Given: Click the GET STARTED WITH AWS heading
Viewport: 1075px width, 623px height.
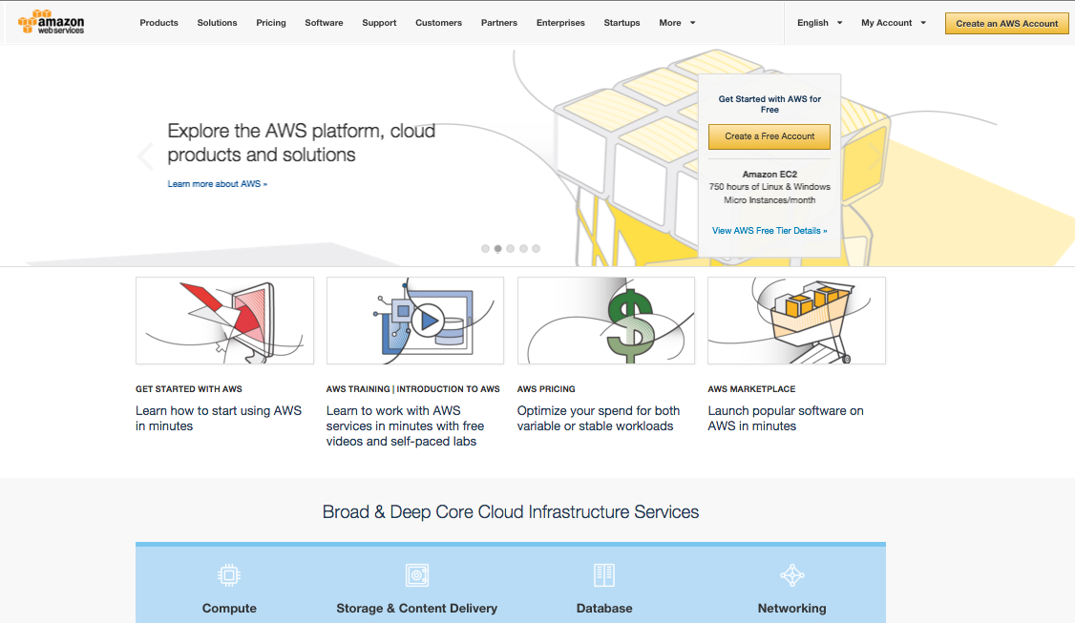Looking at the screenshot, I should pos(188,388).
